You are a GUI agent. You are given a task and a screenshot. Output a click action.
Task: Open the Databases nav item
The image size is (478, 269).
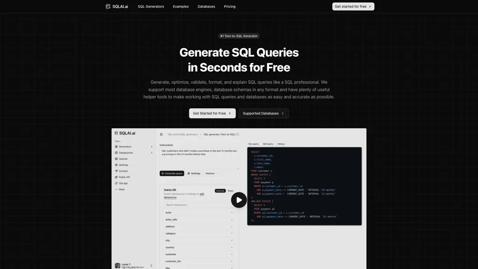(x=206, y=7)
